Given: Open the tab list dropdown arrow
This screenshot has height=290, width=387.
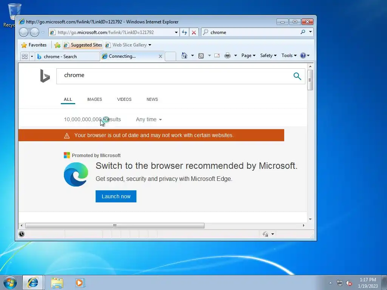Looking at the screenshot, I should [x=32, y=57].
